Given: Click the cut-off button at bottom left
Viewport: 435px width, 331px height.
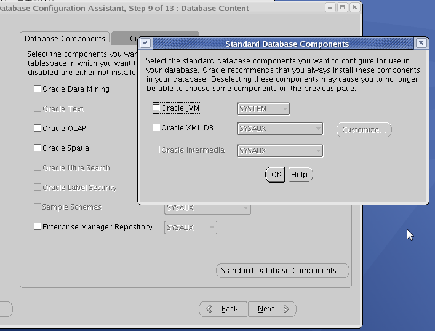Looking at the screenshot, I should tap(6, 309).
